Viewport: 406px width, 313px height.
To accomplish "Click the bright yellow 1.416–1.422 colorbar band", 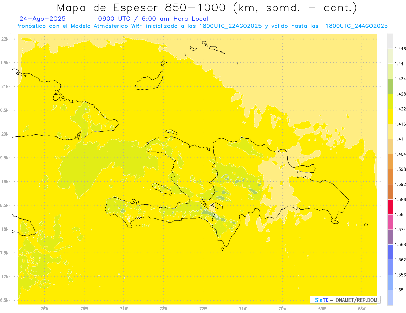I will pyautogui.click(x=390, y=116).
